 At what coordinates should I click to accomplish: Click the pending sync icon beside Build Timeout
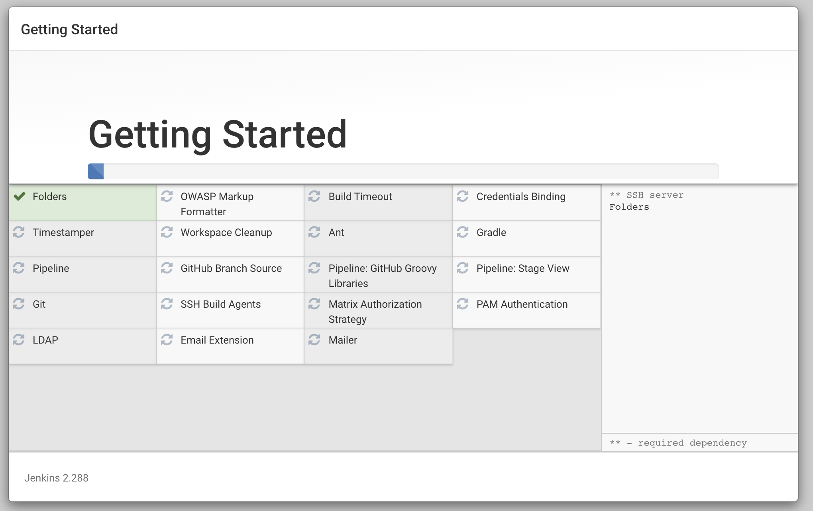click(314, 196)
